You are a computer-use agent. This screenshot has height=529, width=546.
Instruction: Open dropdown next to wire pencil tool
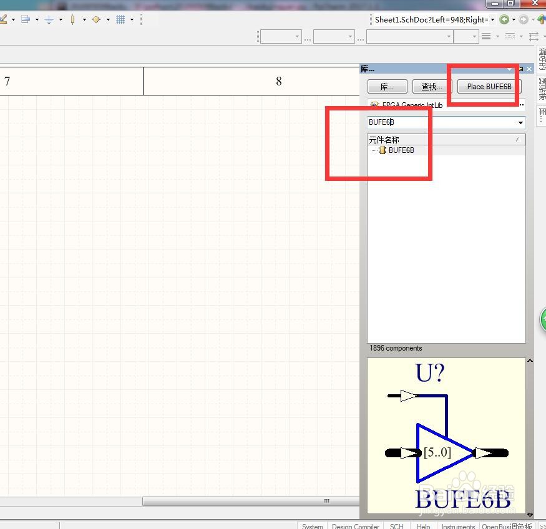(x=13, y=19)
